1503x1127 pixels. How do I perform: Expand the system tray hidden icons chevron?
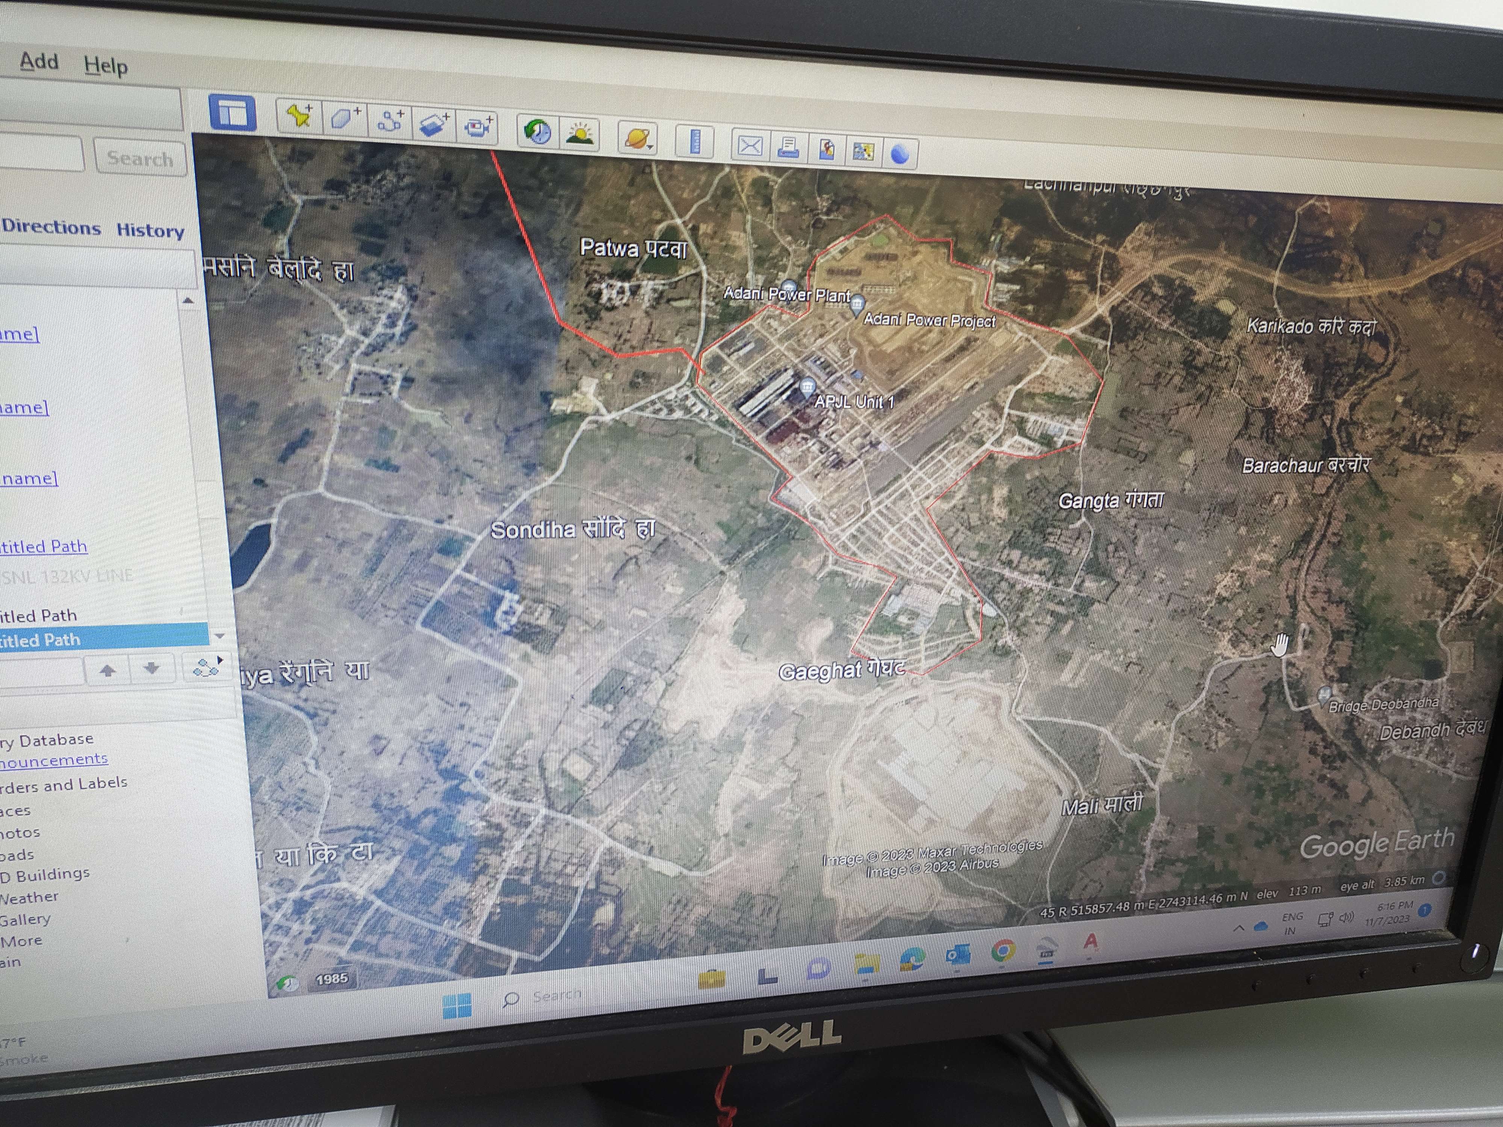pyautogui.click(x=1238, y=927)
